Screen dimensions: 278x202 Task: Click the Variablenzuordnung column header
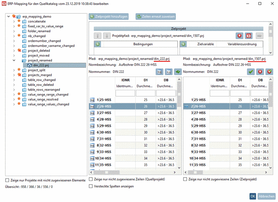coord(242,44)
